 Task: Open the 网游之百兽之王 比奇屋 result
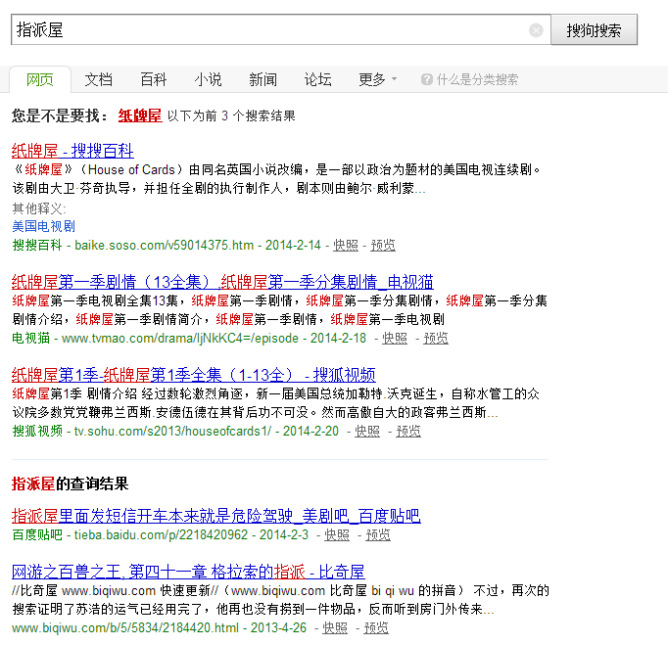[188, 572]
